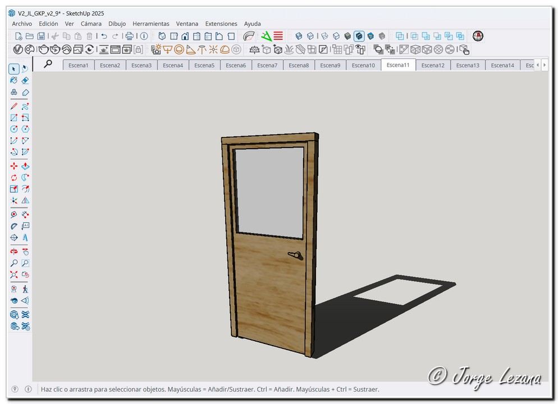Pick the Paint Bucket tool
The height and width of the screenshot is (404, 558).
(x=14, y=81)
